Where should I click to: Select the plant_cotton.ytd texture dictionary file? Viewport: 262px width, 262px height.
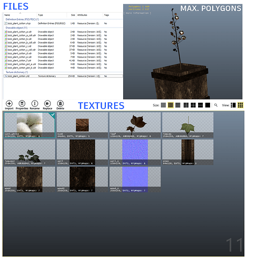[x=63, y=76]
